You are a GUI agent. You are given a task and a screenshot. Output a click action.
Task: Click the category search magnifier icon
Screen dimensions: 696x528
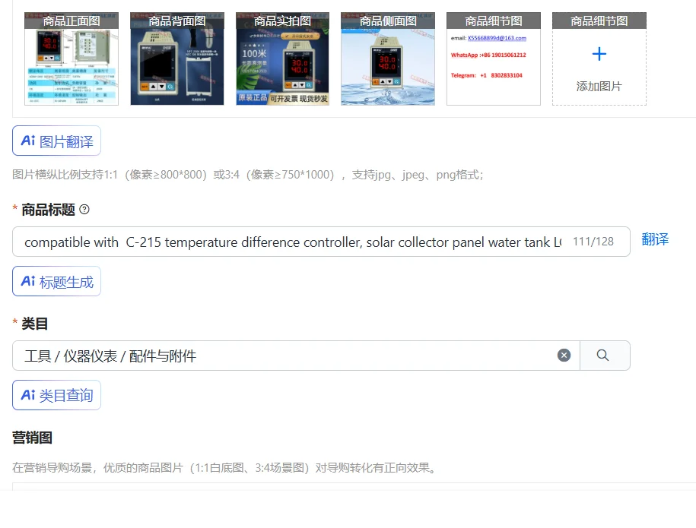click(x=602, y=355)
